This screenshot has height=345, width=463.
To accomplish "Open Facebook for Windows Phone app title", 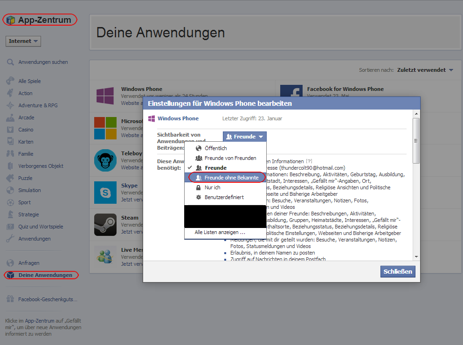I will point(345,89).
